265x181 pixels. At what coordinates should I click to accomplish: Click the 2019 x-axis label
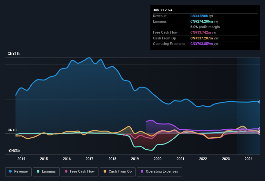135,159
